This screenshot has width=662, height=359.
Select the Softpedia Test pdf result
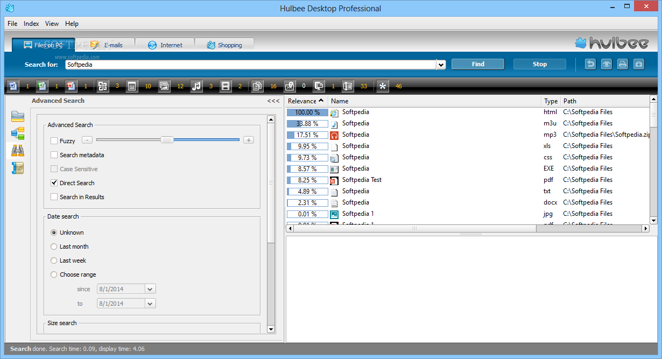(x=467, y=180)
